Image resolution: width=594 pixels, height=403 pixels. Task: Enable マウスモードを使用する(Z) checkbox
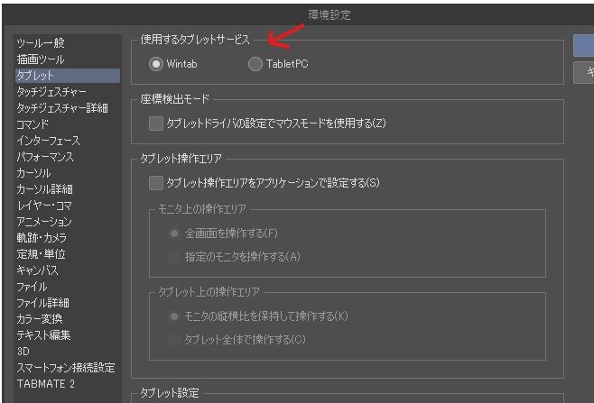coord(155,124)
